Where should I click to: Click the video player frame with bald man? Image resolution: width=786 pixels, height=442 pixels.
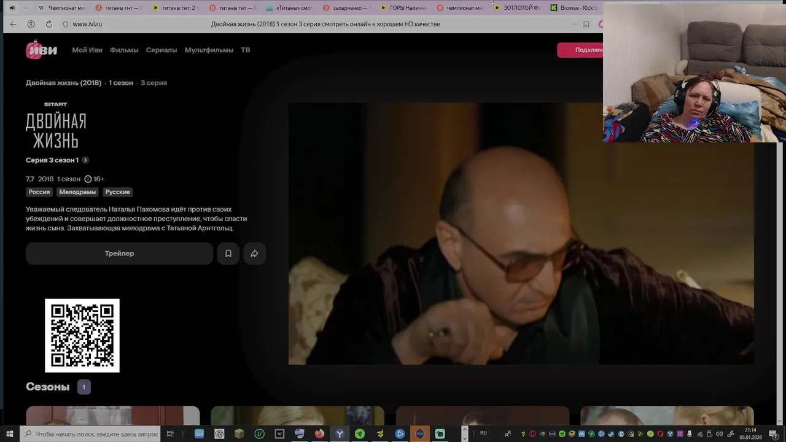521,233
